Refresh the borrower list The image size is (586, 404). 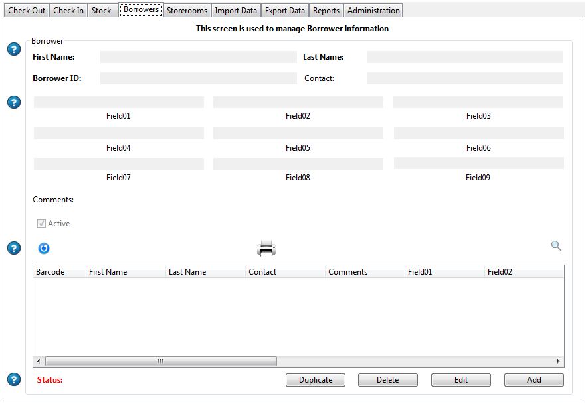pyautogui.click(x=44, y=249)
